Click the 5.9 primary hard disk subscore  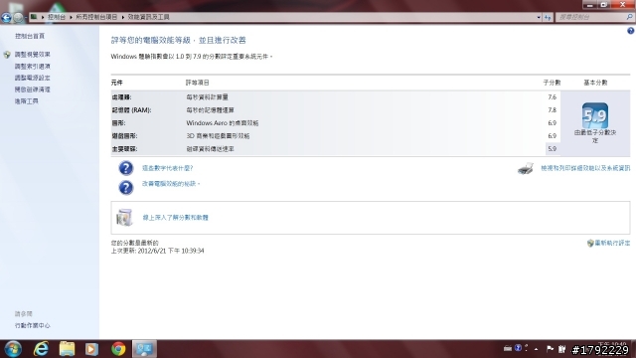tap(553, 149)
